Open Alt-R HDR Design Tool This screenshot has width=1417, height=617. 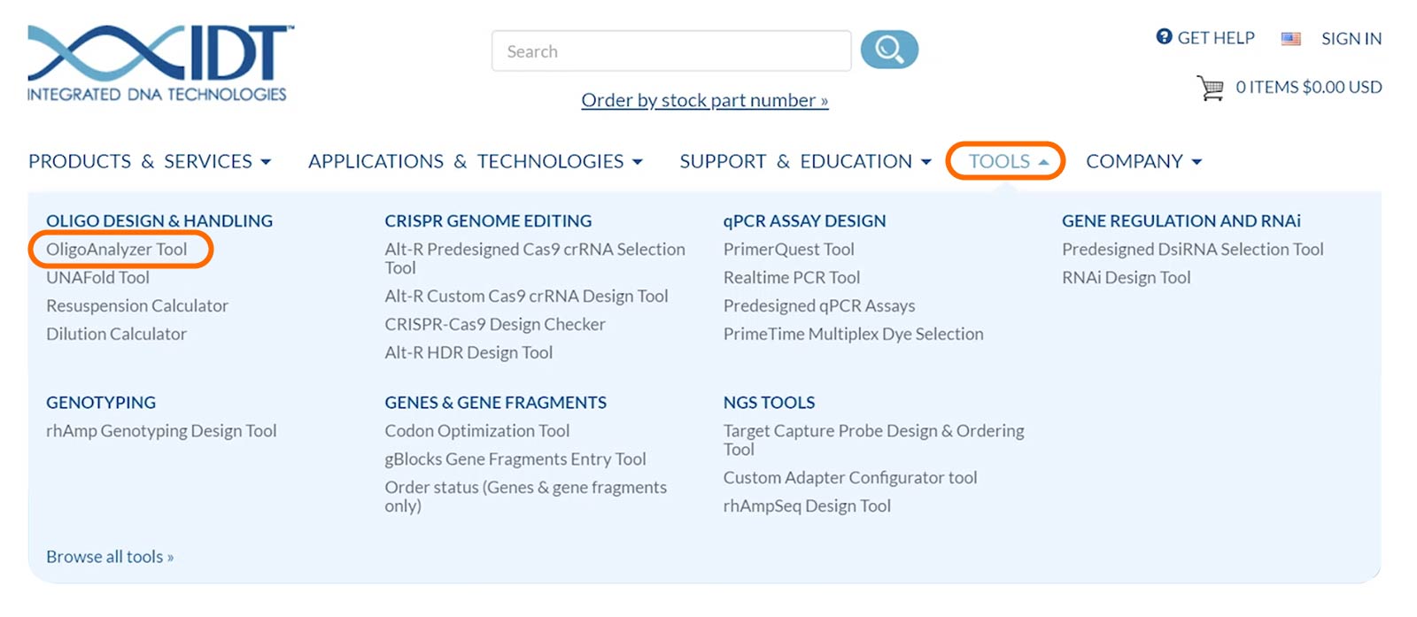point(468,352)
